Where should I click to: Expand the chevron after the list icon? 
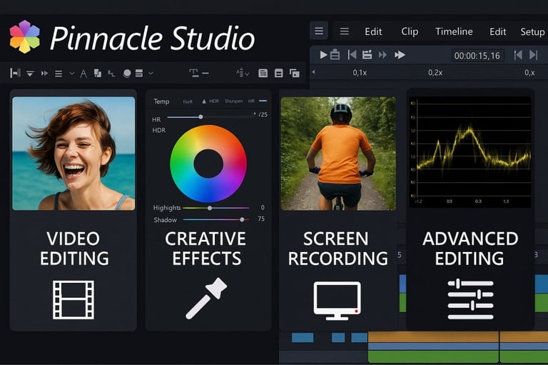click(x=71, y=73)
